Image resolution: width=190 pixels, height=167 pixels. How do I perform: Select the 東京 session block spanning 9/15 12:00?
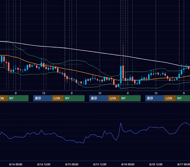coord(99,98)
